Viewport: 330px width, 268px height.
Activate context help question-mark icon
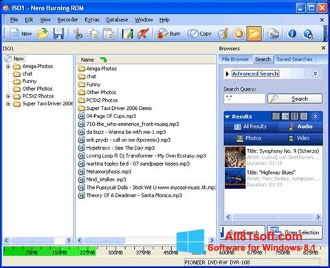[308, 34]
